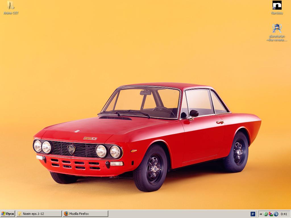
Task: Click the red S tray icon
Action: pyautogui.click(x=271, y=214)
